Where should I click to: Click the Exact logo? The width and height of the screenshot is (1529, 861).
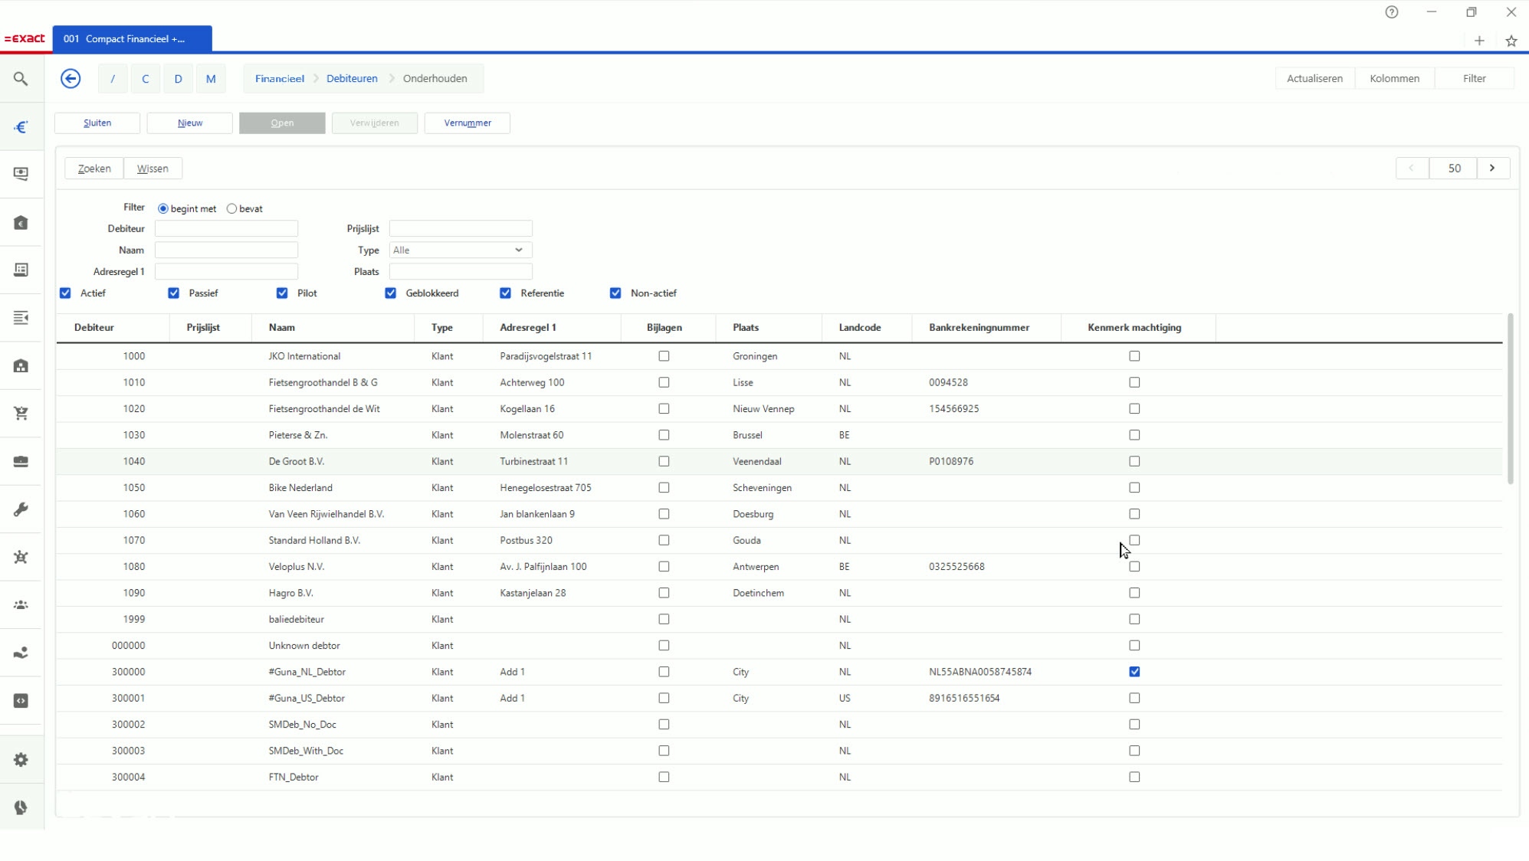[25, 38]
